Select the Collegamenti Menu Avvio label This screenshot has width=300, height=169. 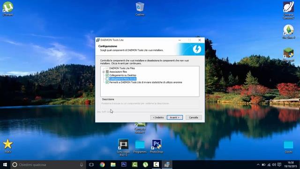pyautogui.click(x=123, y=79)
